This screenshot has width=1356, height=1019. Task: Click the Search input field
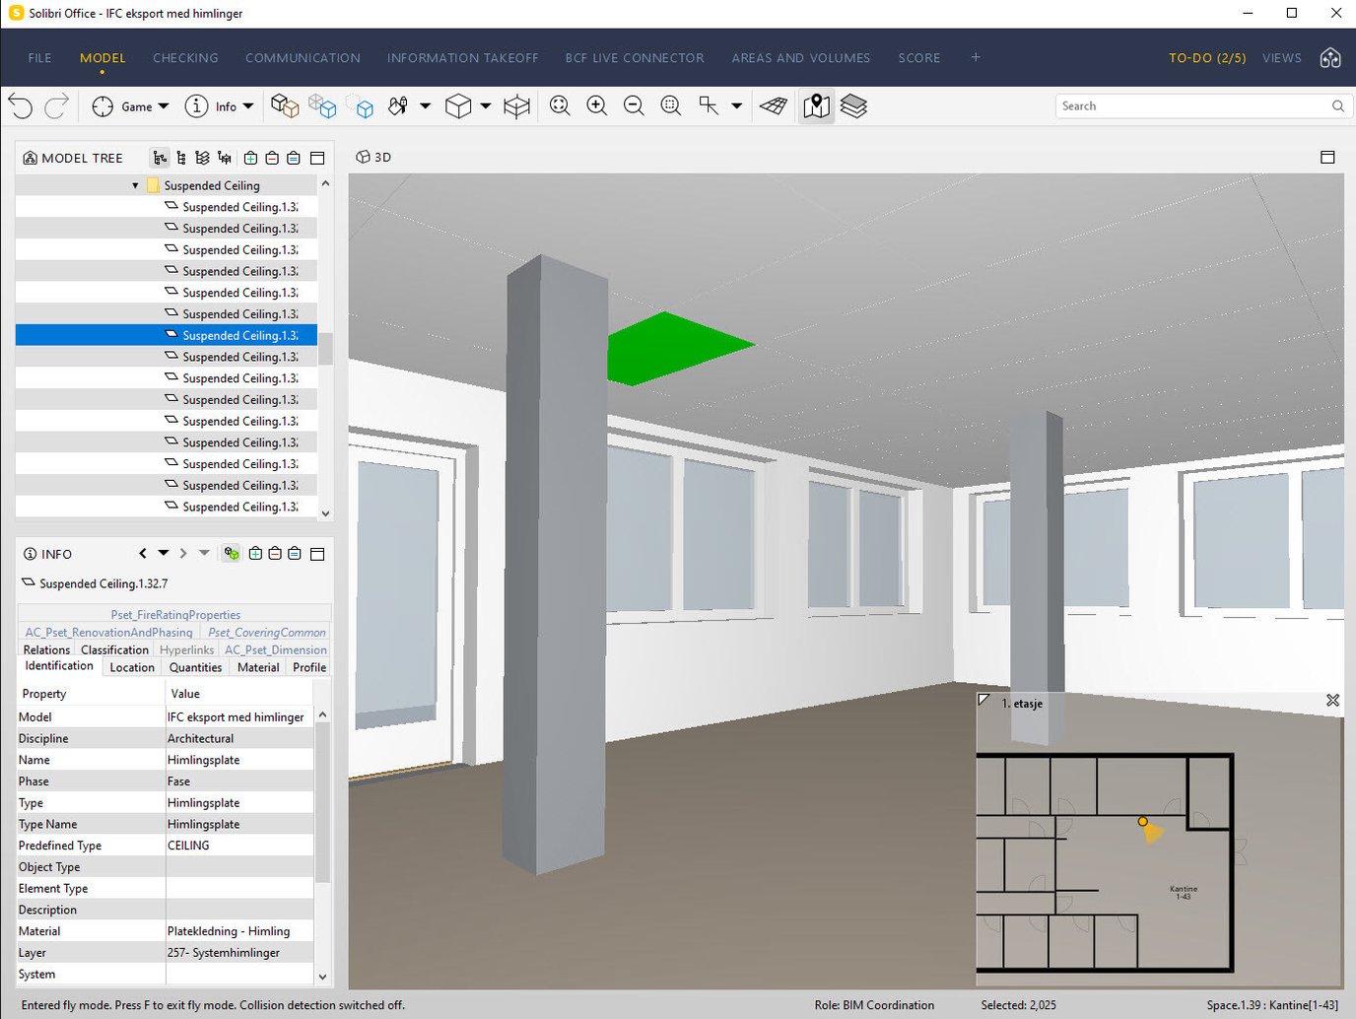(1193, 106)
